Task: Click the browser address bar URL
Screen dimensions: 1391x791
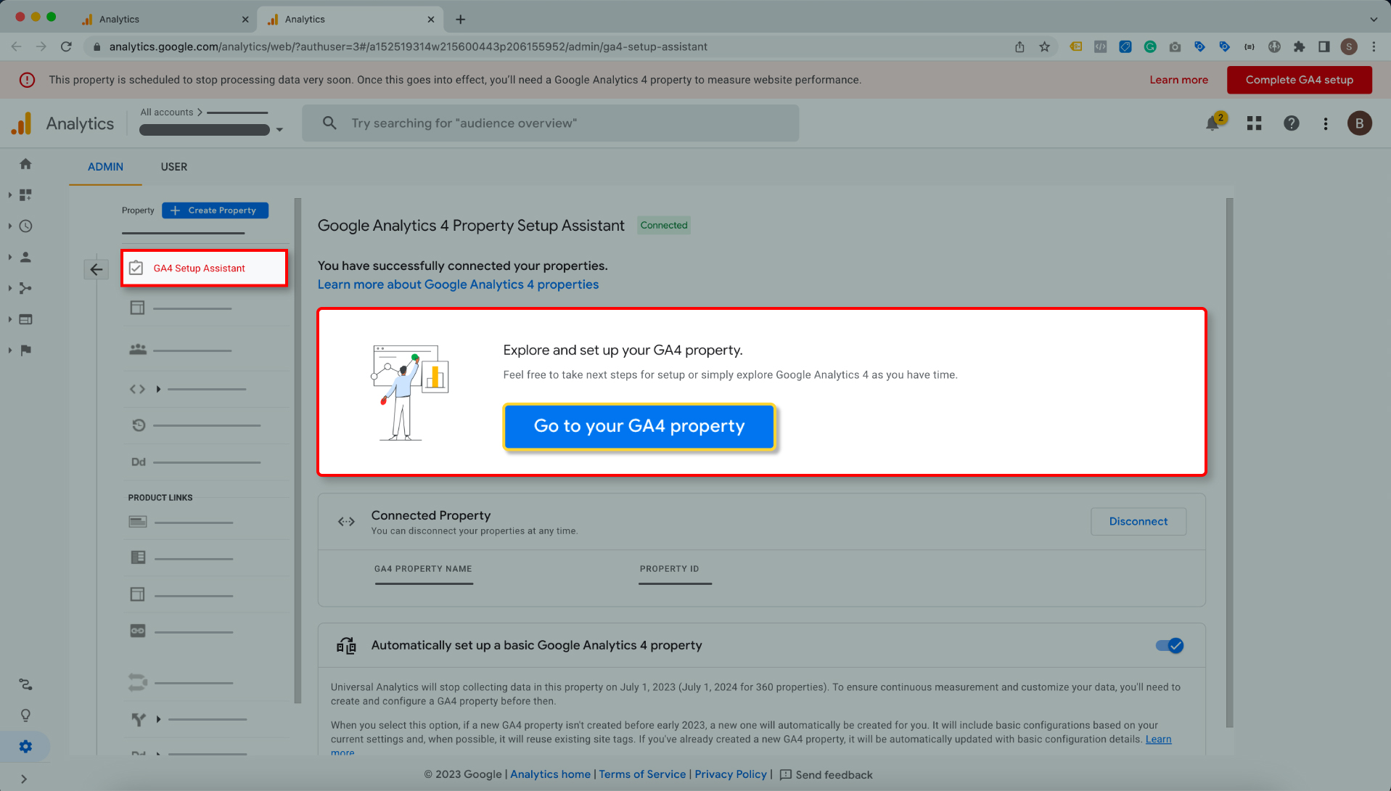Action: 408,46
